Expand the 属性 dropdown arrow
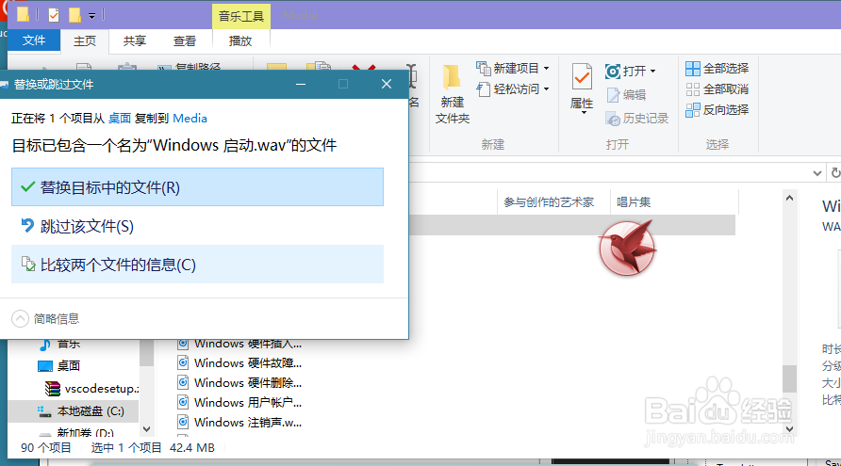 point(584,112)
